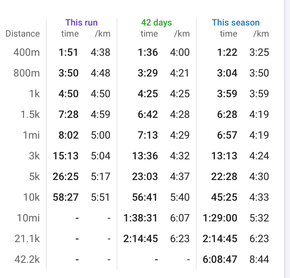Select the 1:38:31 10mi time in 42 days
The width and height of the screenshot is (290, 278).
141,218
